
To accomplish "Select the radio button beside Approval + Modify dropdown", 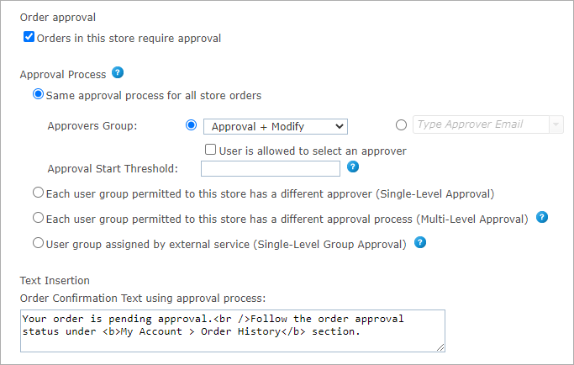I will pyautogui.click(x=190, y=125).
